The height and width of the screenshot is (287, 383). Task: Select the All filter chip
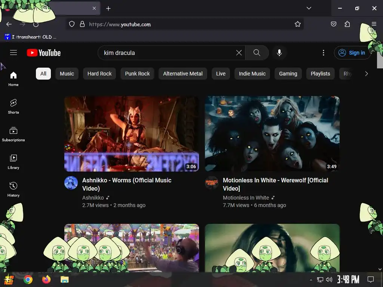[x=43, y=74]
